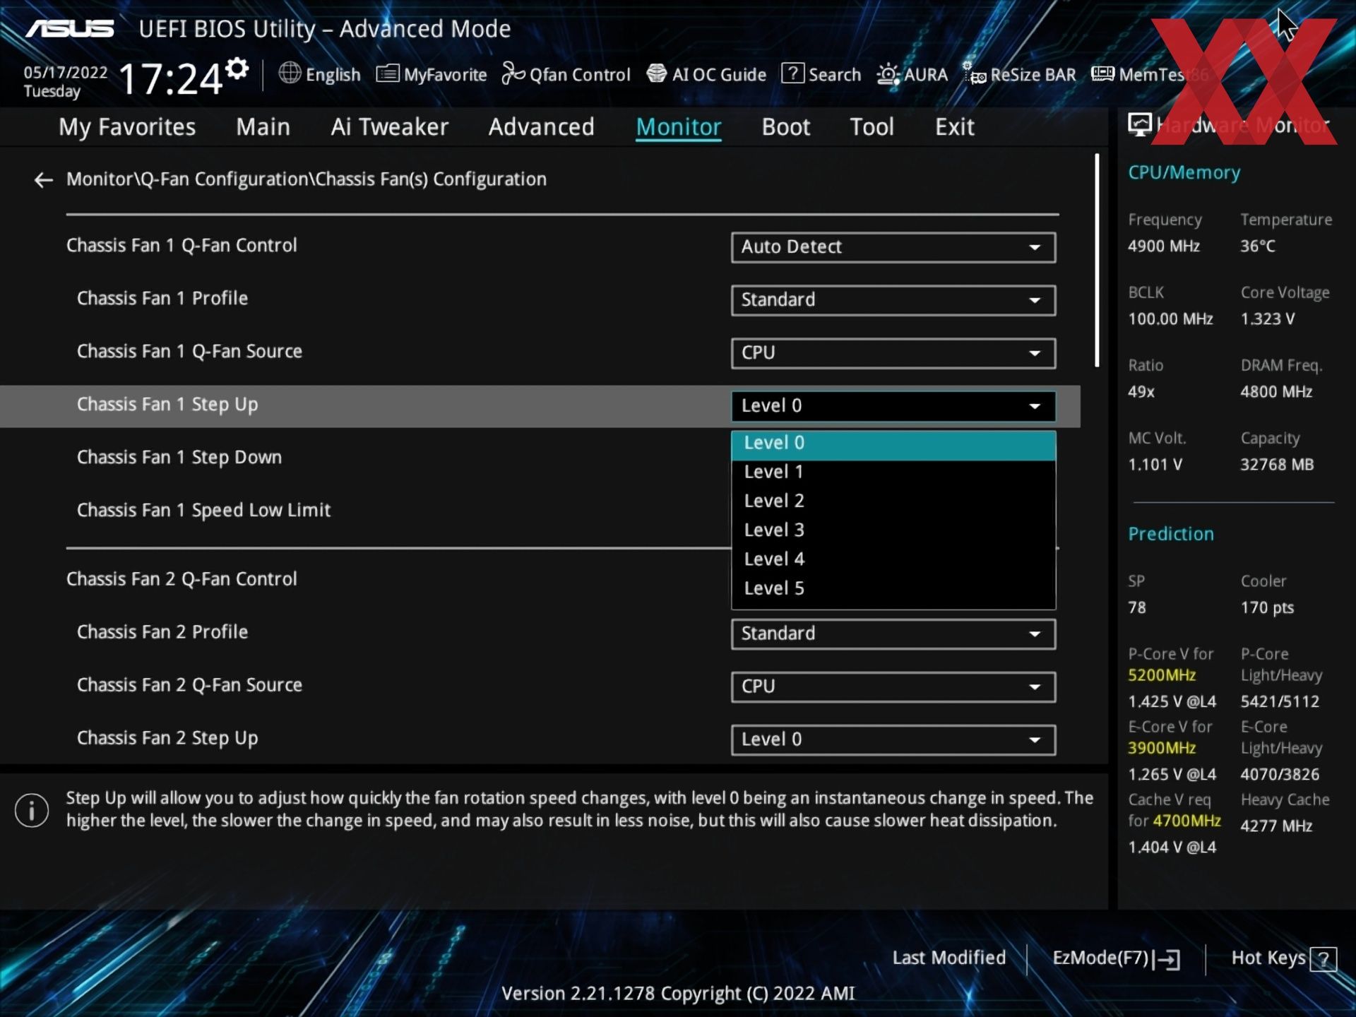Open Chassis Fan 1 Q-Fan Source dropdown
This screenshot has height=1017, width=1356.
[x=893, y=353]
